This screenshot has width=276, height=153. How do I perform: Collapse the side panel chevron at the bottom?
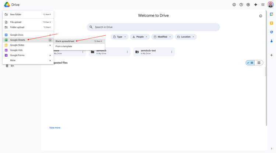(272, 149)
